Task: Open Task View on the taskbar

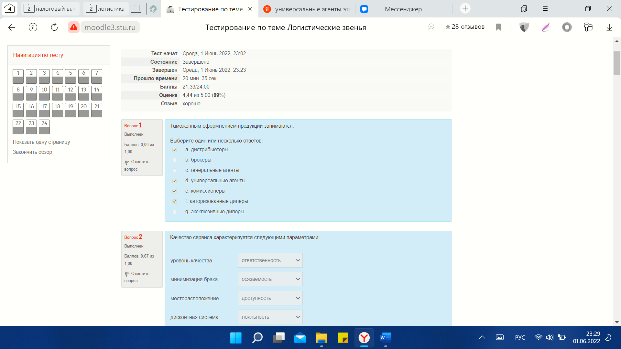Action: click(x=278, y=338)
